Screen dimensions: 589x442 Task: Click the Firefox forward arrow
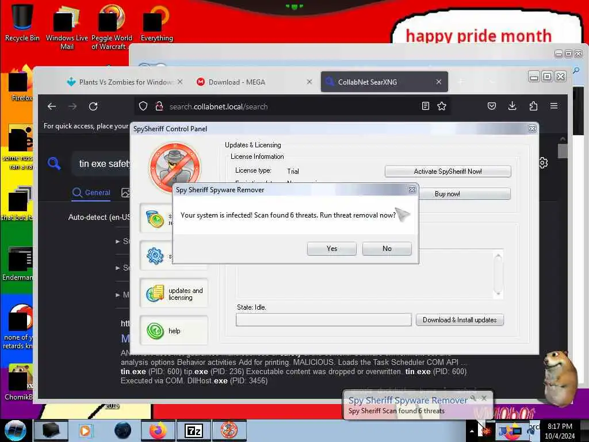coord(72,106)
